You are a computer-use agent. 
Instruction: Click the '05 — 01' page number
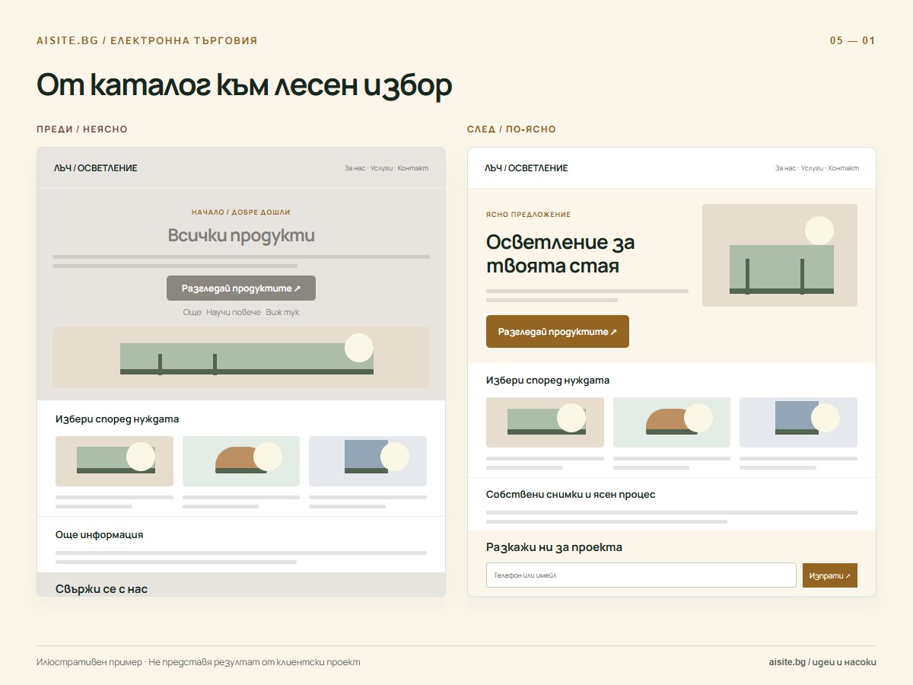[x=852, y=40]
